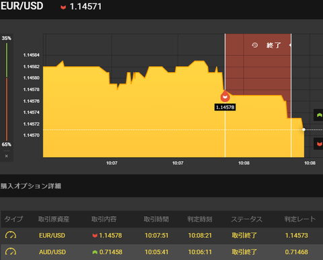Click the green up arrow in AUD/USD row
323x260 pixels.
tap(95, 252)
